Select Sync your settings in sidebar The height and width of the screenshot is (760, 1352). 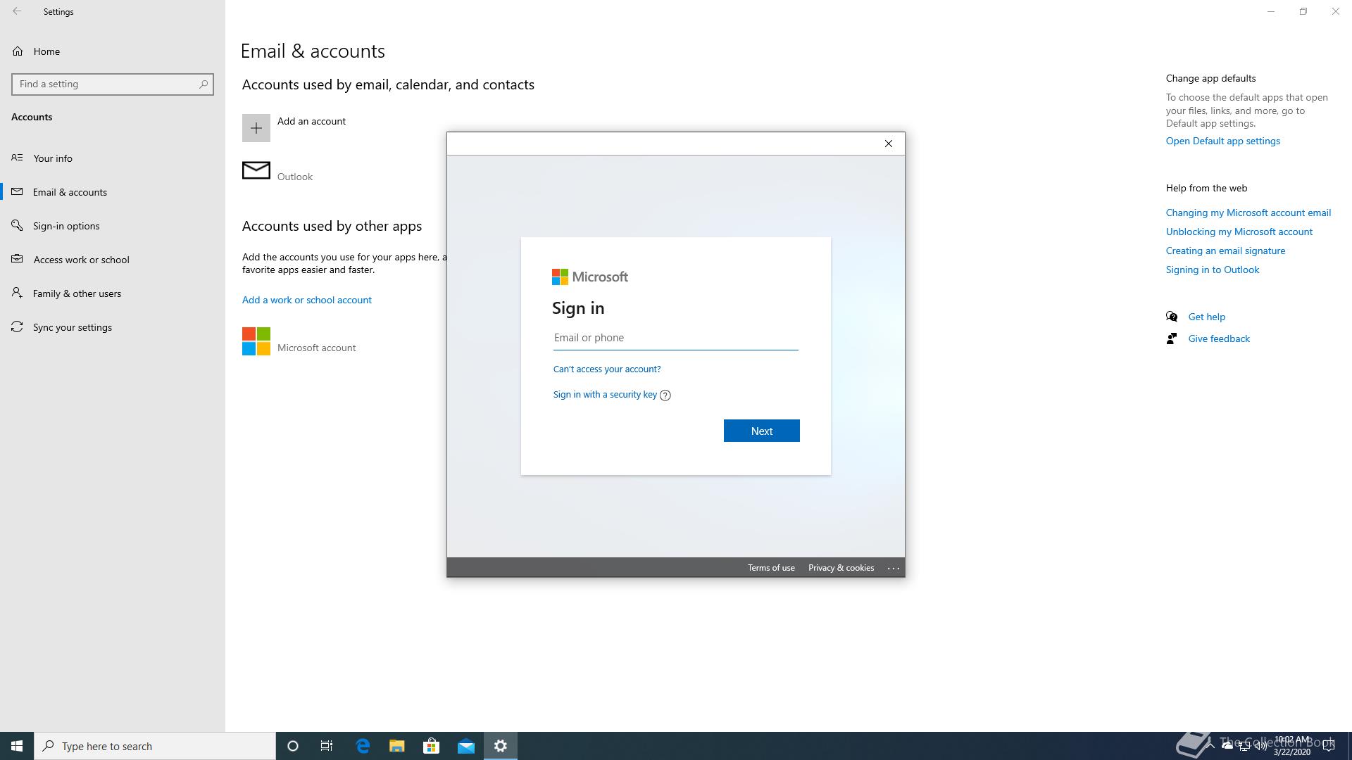[x=72, y=327]
